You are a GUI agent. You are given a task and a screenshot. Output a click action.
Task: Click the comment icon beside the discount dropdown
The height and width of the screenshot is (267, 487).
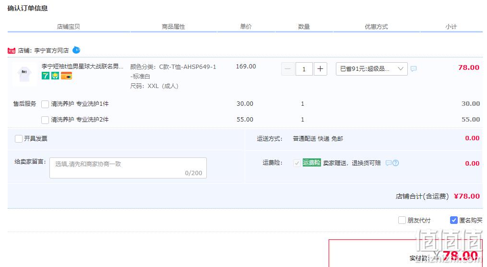(414, 69)
